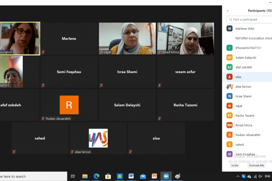Click the Unmute Me button
The width and height of the screenshot is (272, 181).
point(256,165)
